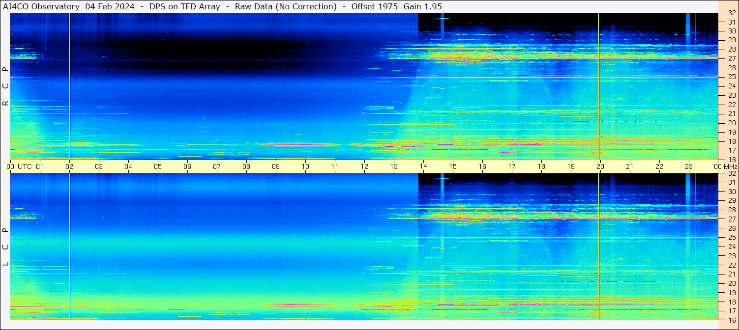Viewport: 739px width, 330px height.
Task: Click the 'AJ4CO Observatory' title text
Action: tap(41, 6)
